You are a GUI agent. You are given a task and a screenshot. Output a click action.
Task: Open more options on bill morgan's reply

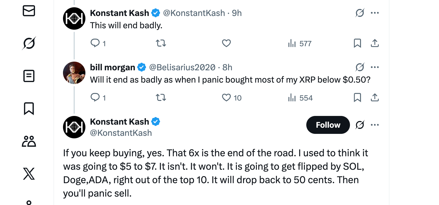[375, 67]
